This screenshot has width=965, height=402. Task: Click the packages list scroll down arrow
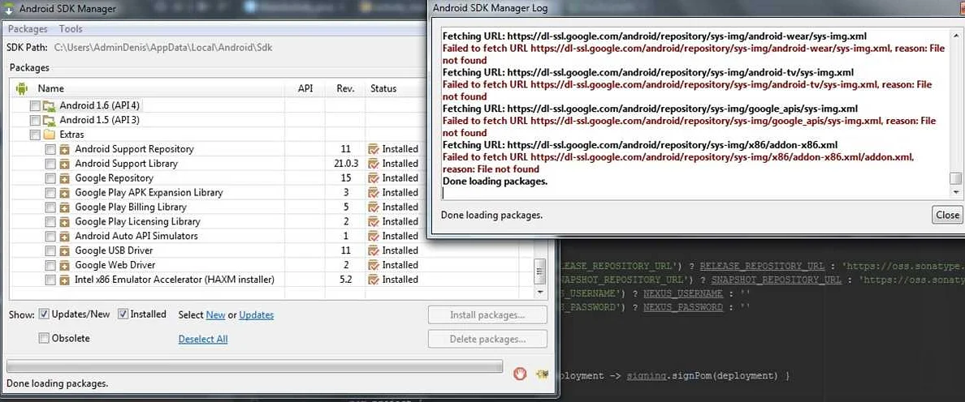click(539, 292)
